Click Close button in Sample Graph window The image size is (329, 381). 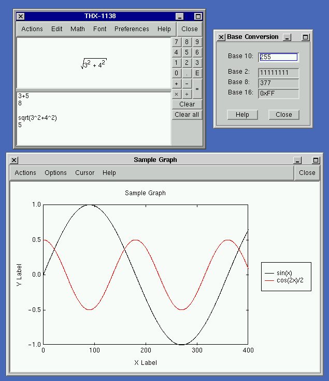coord(307,173)
